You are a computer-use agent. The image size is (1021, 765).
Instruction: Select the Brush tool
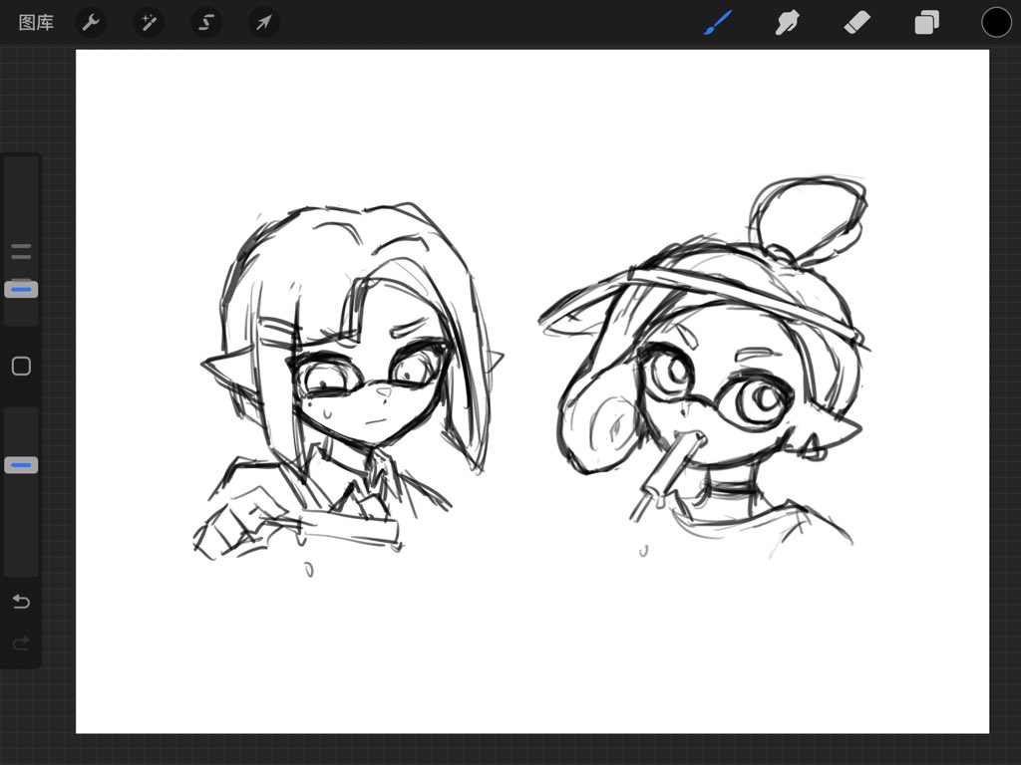718,23
